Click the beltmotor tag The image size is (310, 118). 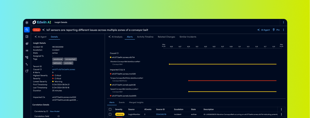click(57, 63)
